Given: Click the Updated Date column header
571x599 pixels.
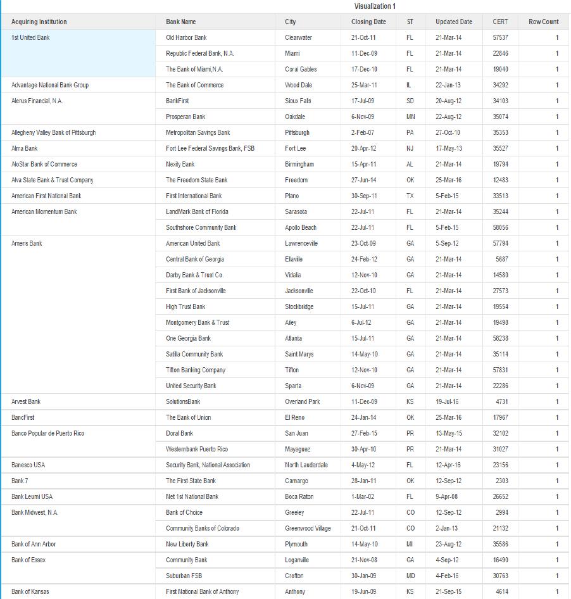Looking at the screenshot, I should click(454, 22).
